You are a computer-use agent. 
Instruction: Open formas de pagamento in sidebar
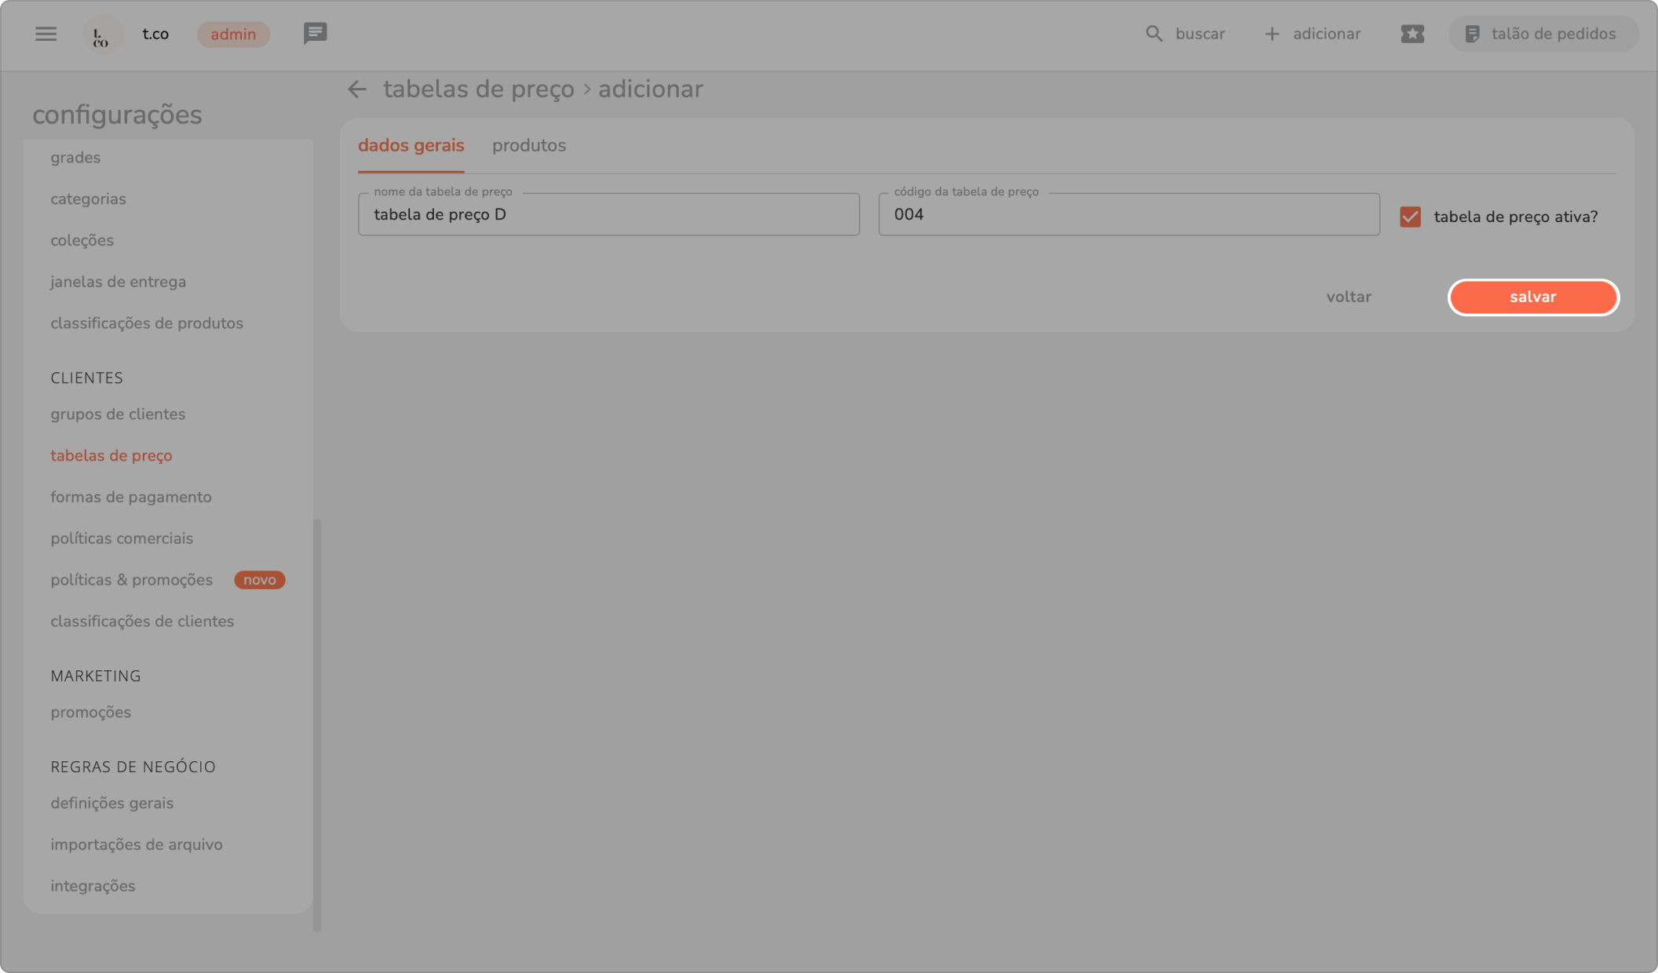click(x=131, y=497)
